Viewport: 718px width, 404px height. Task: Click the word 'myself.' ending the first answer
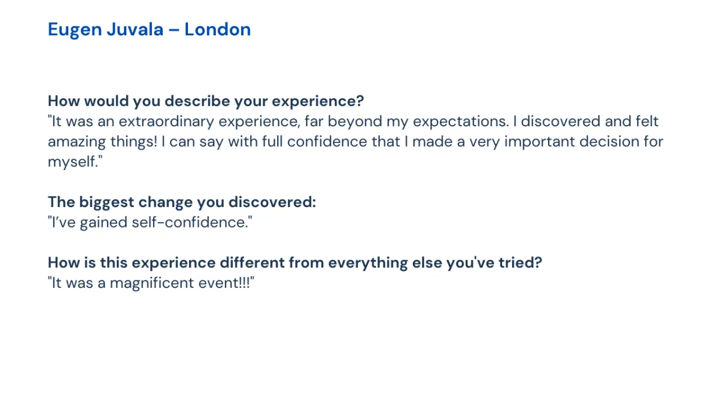click(x=72, y=162)
